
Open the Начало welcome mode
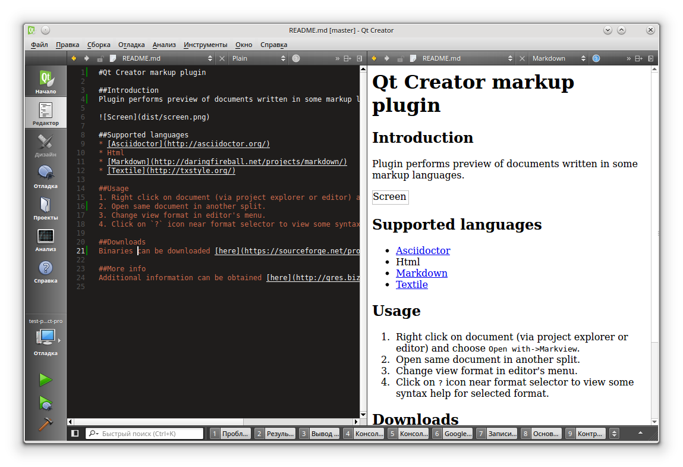click(46, 82)
